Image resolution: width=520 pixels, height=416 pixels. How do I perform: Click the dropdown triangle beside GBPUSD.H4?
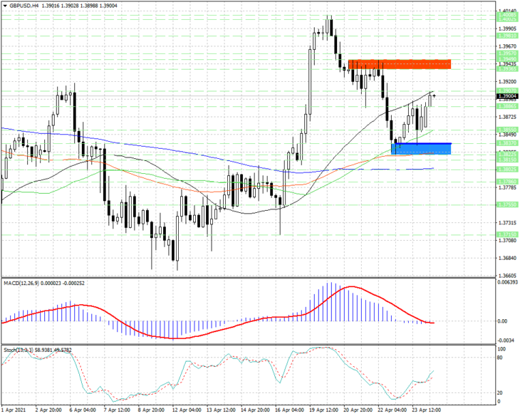pos(5,6)
